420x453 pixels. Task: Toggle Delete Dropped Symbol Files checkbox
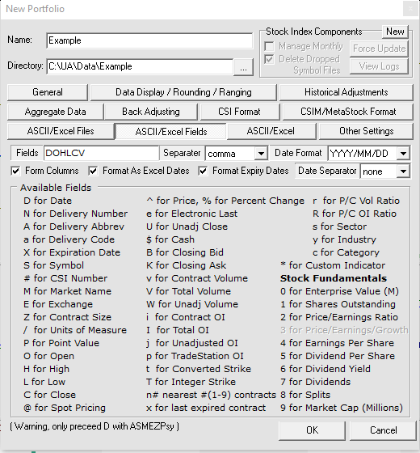[x=269, y=60]
